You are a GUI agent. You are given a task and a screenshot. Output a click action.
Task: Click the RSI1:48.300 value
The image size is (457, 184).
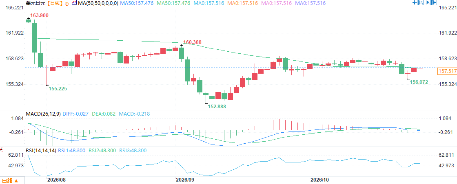(72, 151)
